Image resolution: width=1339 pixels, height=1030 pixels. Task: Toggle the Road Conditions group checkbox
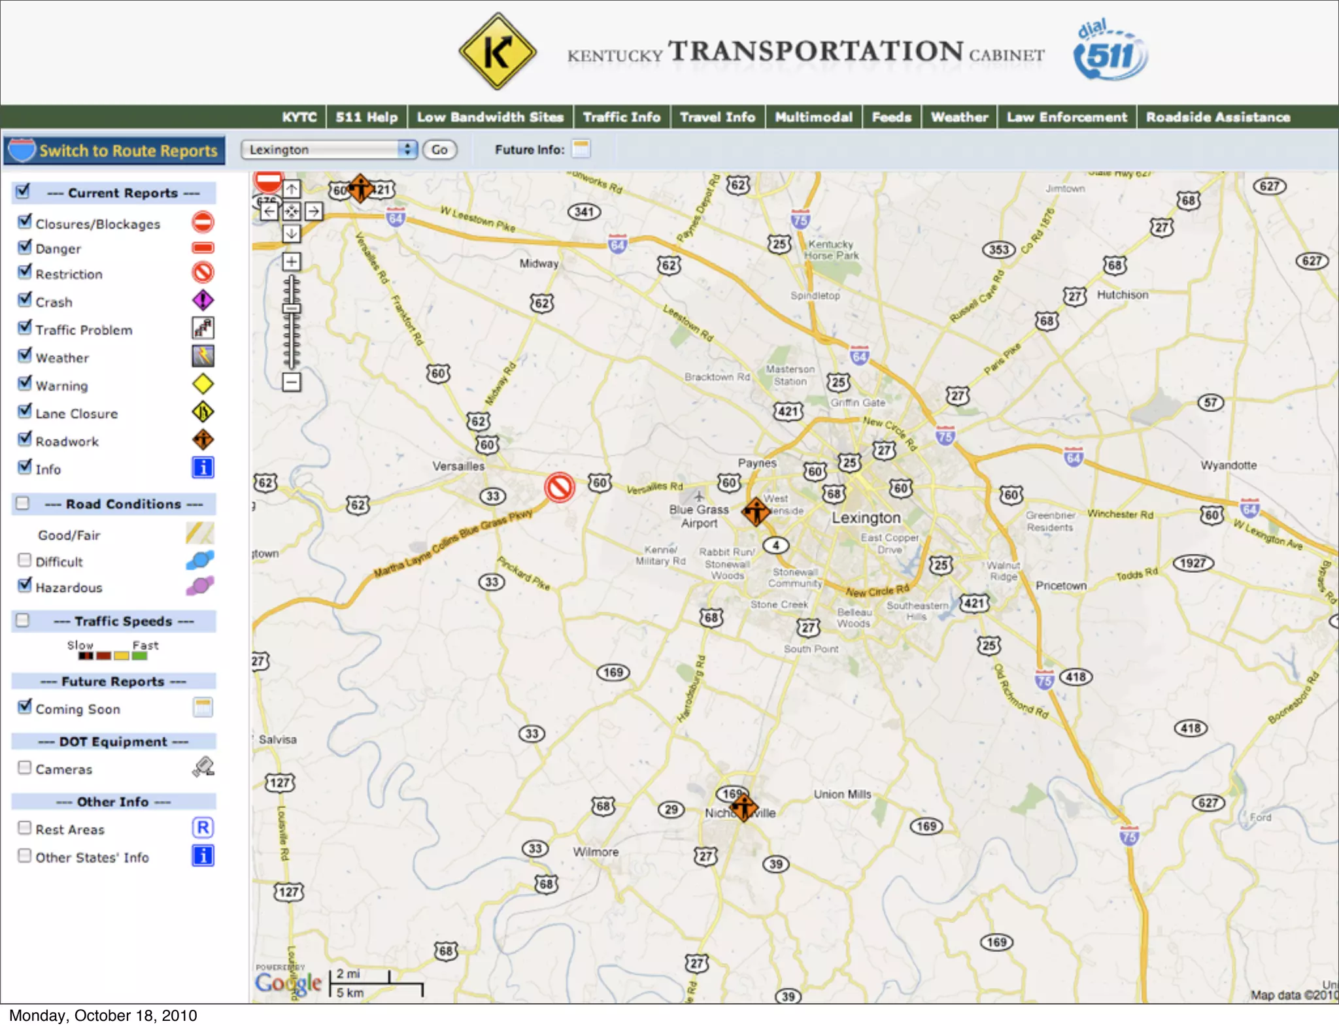pos(23,503)
